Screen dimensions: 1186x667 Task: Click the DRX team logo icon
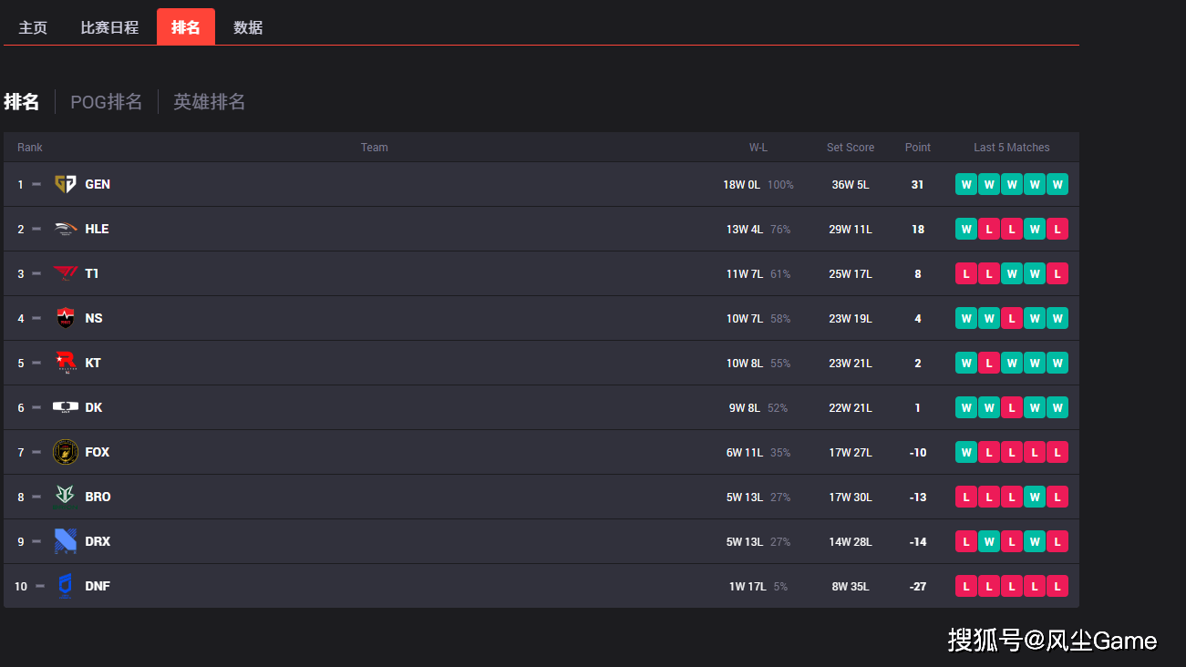pyautogui.click(x=65, y=541)
